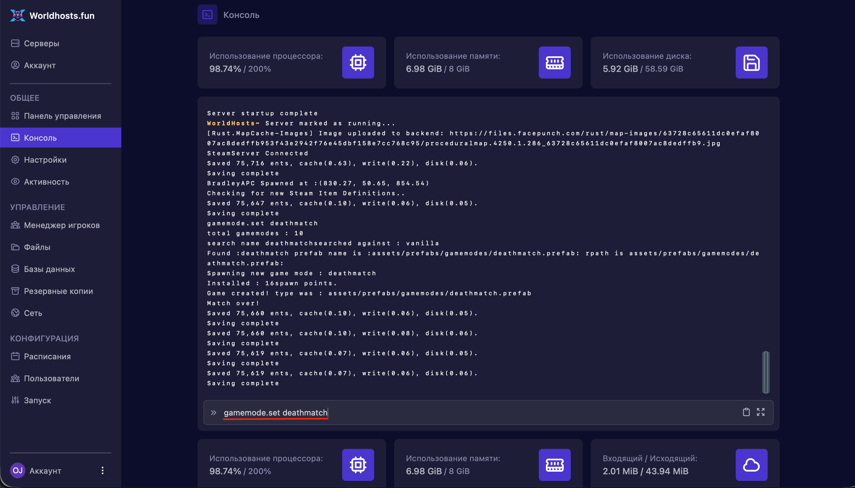Click the Серверы server icon

15,43
